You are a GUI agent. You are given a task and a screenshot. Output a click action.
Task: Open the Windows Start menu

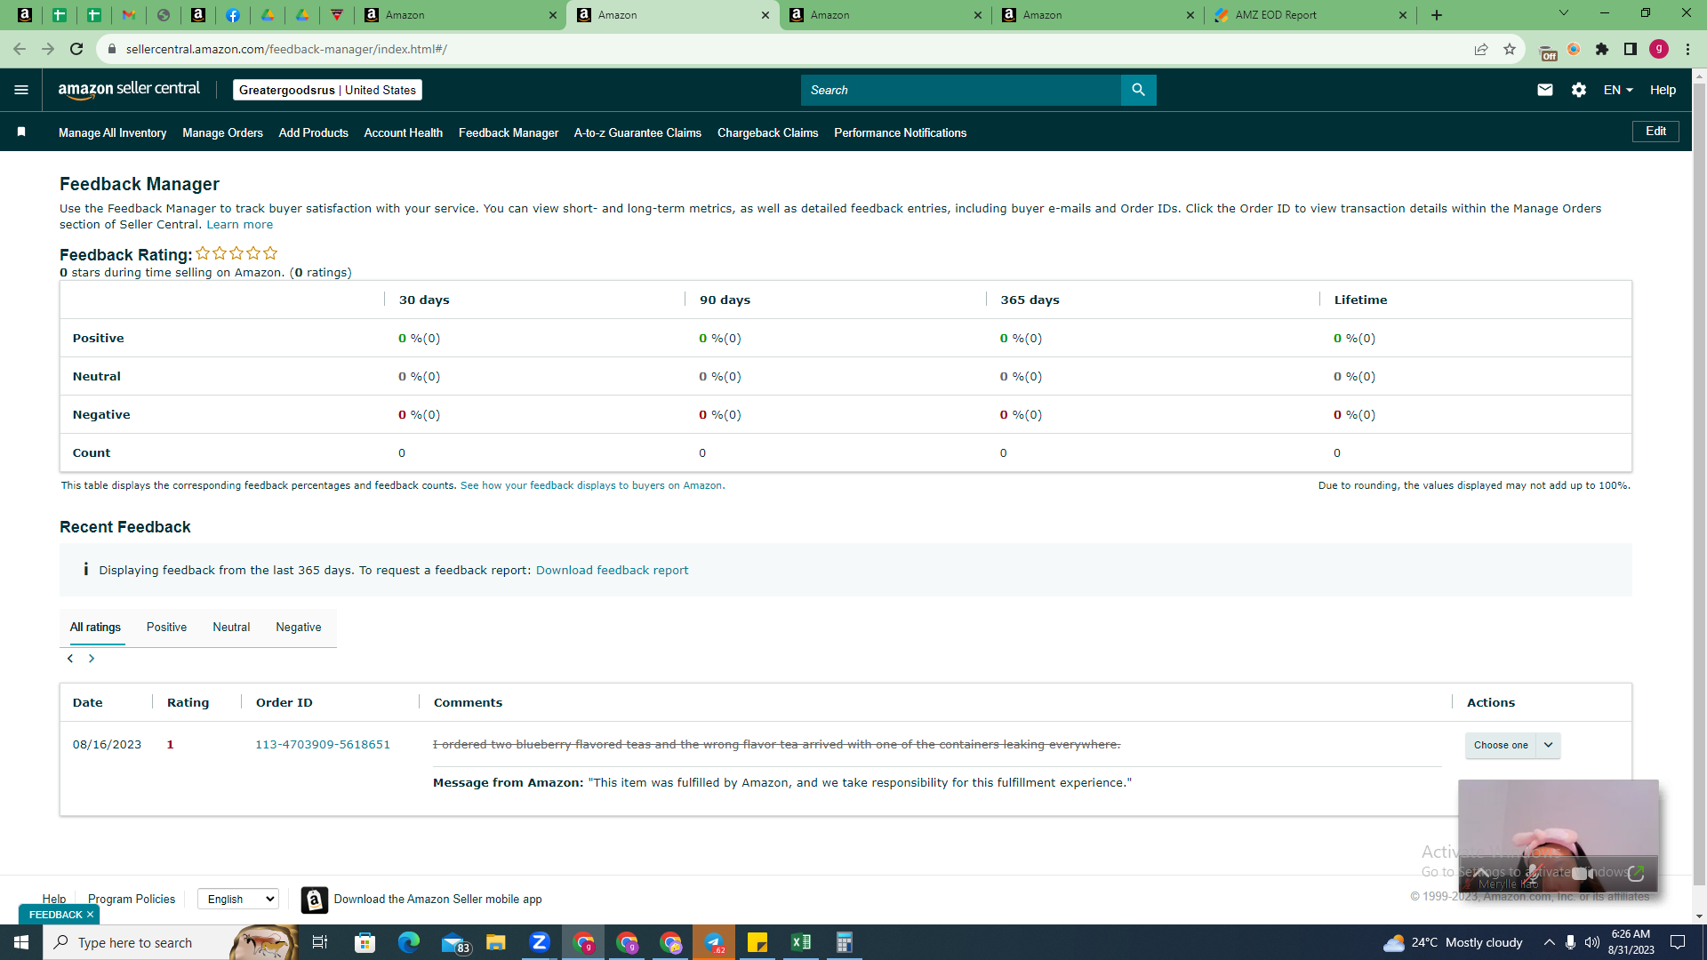point(21,942)
